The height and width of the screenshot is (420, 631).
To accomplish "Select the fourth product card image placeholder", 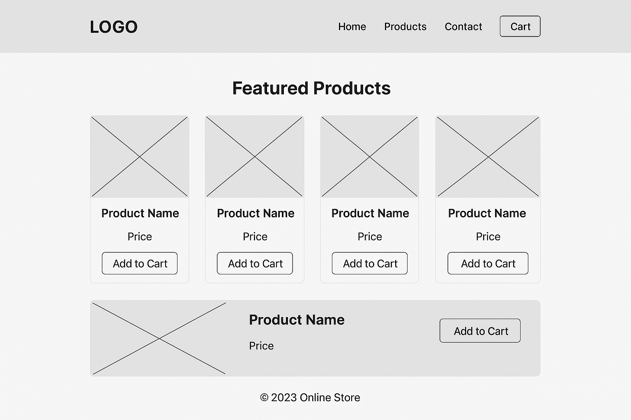I will [488, 157].
